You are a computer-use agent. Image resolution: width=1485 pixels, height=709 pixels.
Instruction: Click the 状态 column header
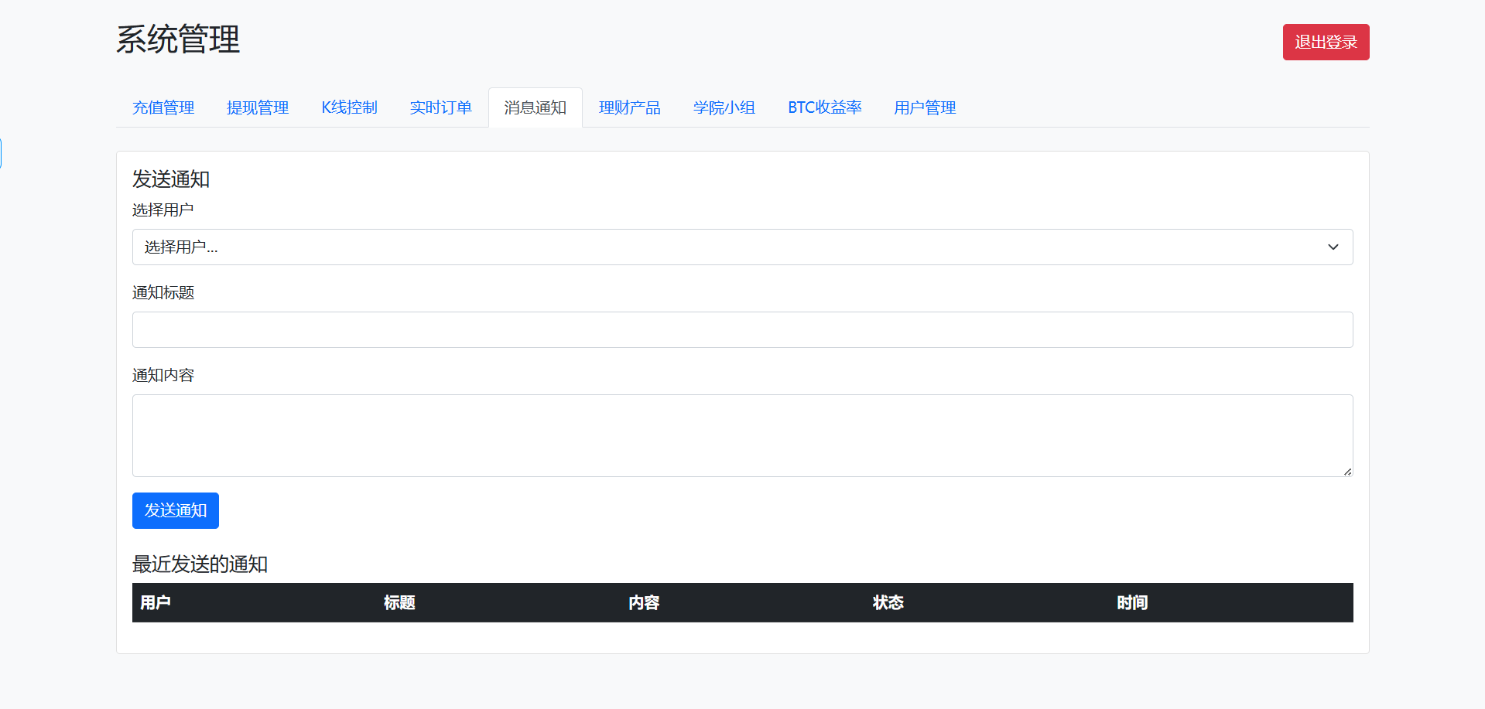pos(888,602)
